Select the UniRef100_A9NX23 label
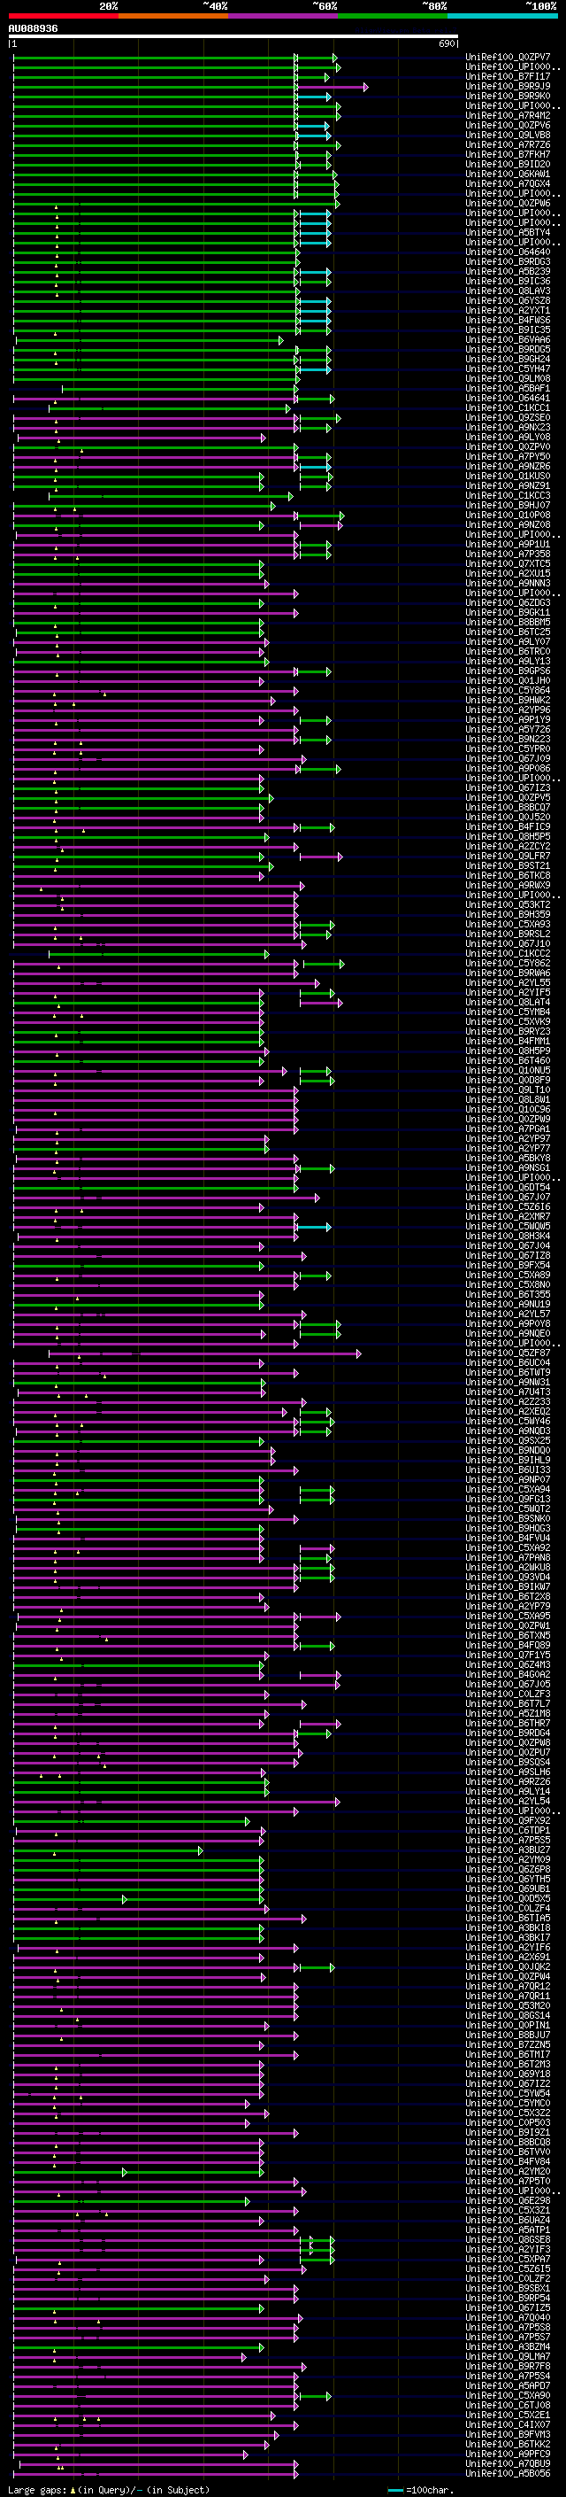 click(508, 428)
